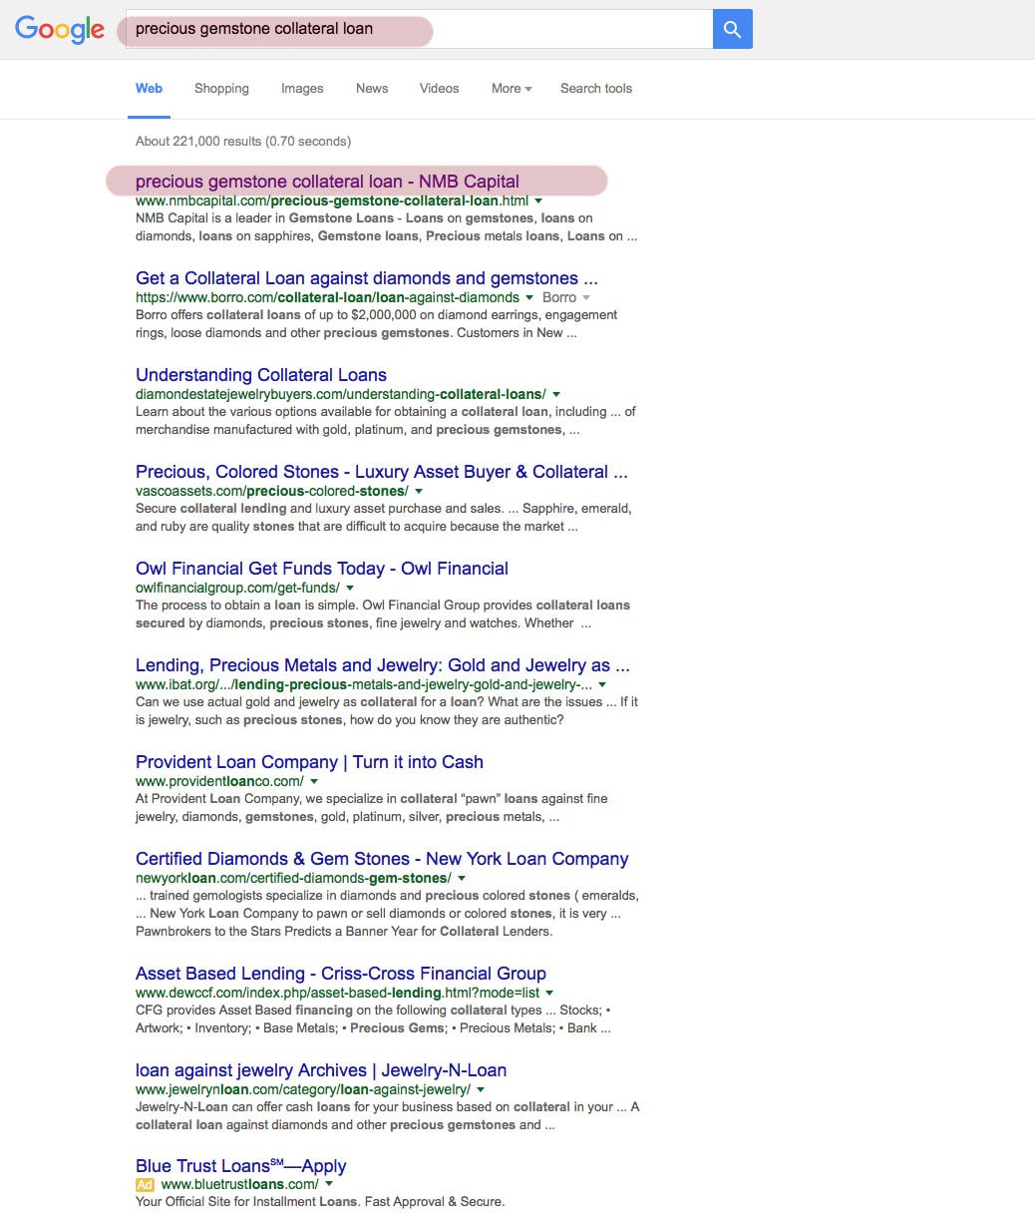1035x1213 pixels.
Task: Expand arrow beside providentloanco.com URL
Action: coord(313,782)
